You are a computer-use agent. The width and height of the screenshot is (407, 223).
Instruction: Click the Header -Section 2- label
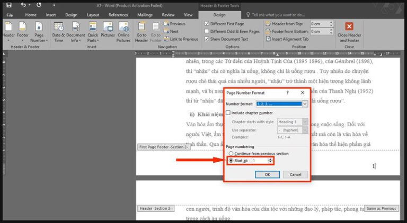click(156, 208)
